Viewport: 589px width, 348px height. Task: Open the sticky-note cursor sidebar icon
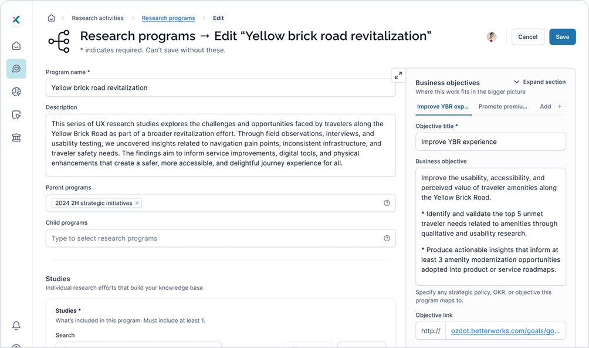pos(16,114)
